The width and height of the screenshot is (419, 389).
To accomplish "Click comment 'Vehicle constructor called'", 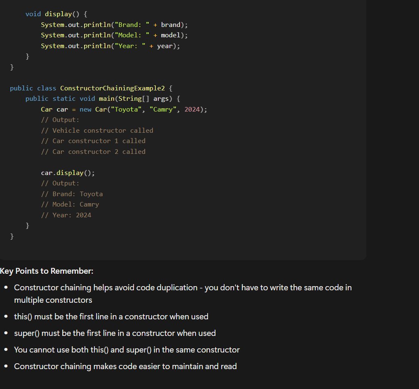I will click(97, 130).
